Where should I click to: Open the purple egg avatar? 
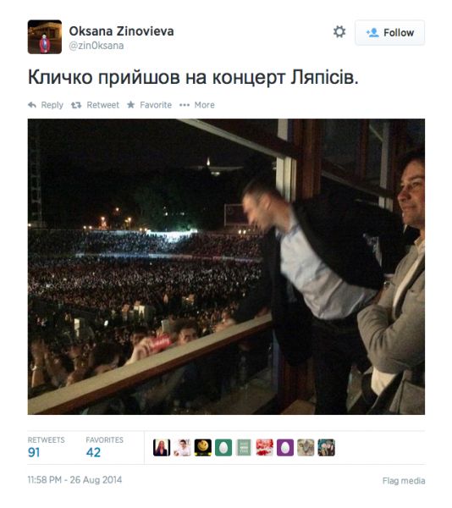point(285,448)
